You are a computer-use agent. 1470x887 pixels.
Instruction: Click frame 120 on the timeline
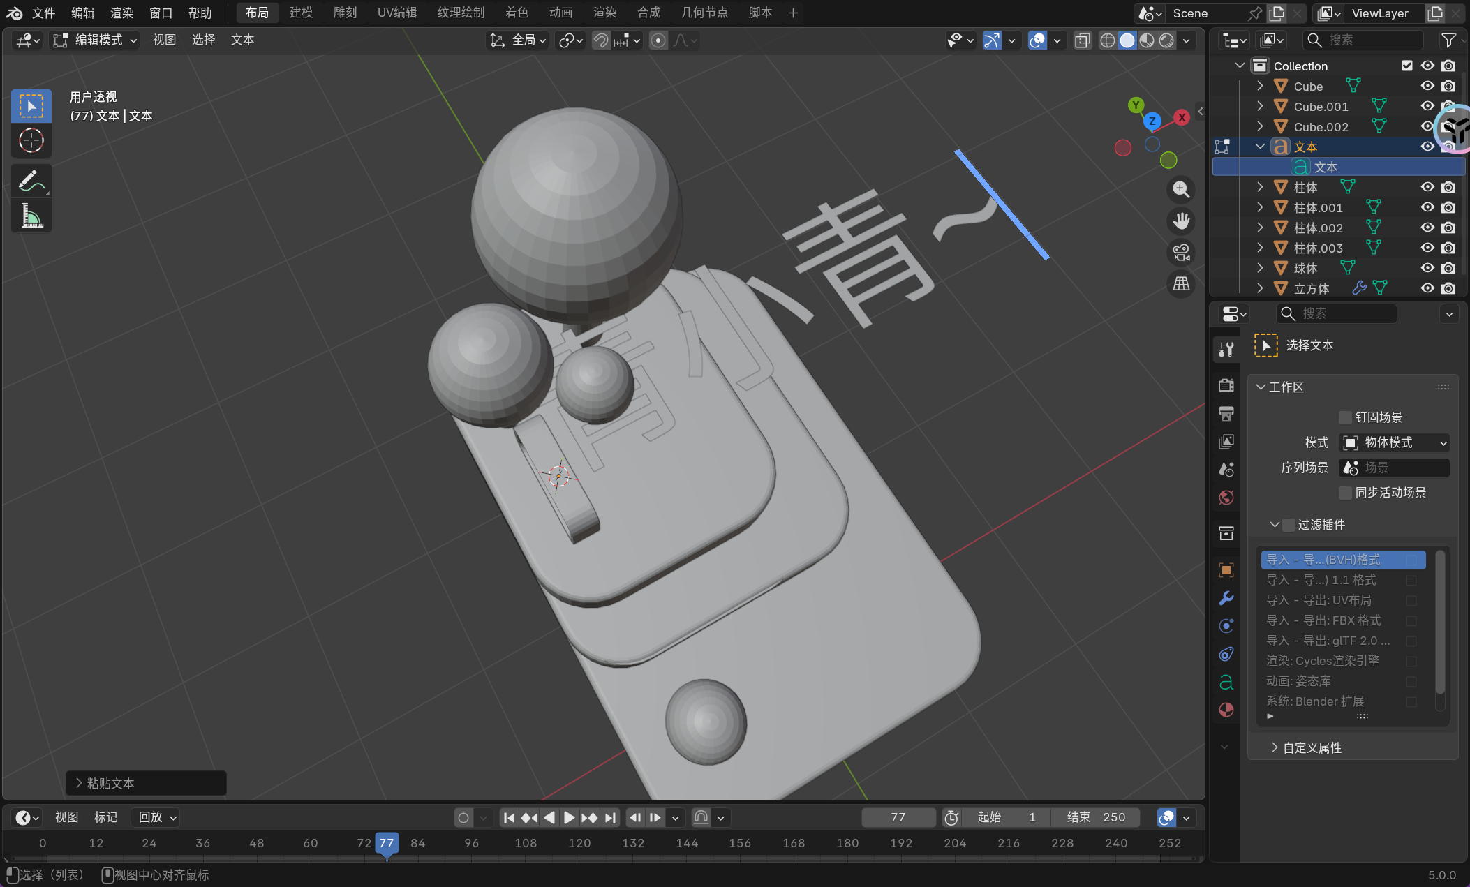pos(579,843)
